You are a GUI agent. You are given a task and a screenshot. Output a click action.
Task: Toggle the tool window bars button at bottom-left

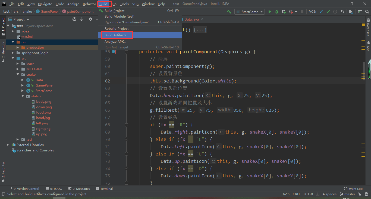click(3, 194)
